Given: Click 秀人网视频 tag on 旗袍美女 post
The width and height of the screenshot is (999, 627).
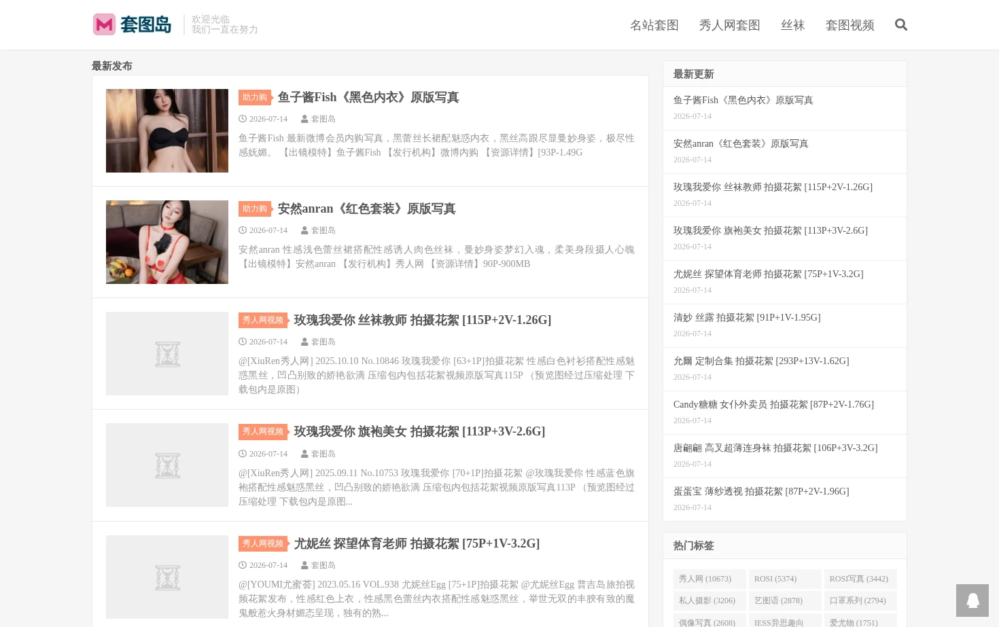Looking at the screenshot, I should pos(264,431).
